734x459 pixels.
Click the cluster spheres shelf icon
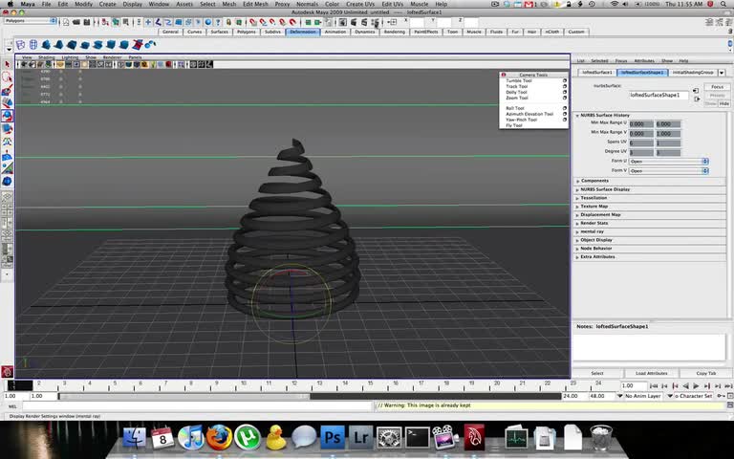click(150, 45)
